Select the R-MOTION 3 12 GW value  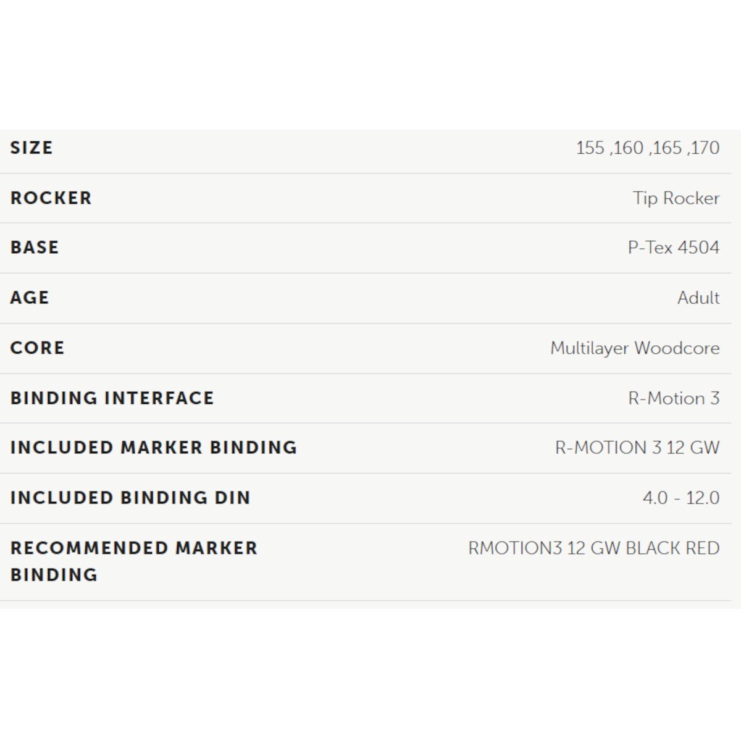tap(637, 448)
